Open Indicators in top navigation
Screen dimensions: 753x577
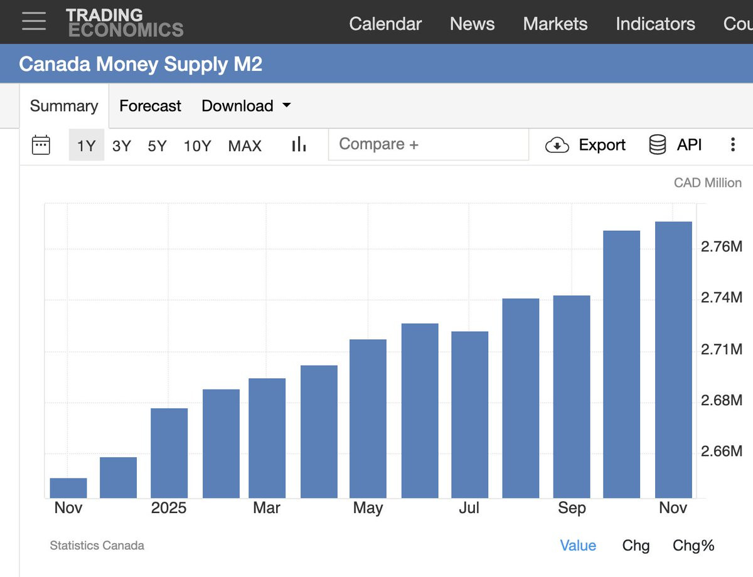655,24
